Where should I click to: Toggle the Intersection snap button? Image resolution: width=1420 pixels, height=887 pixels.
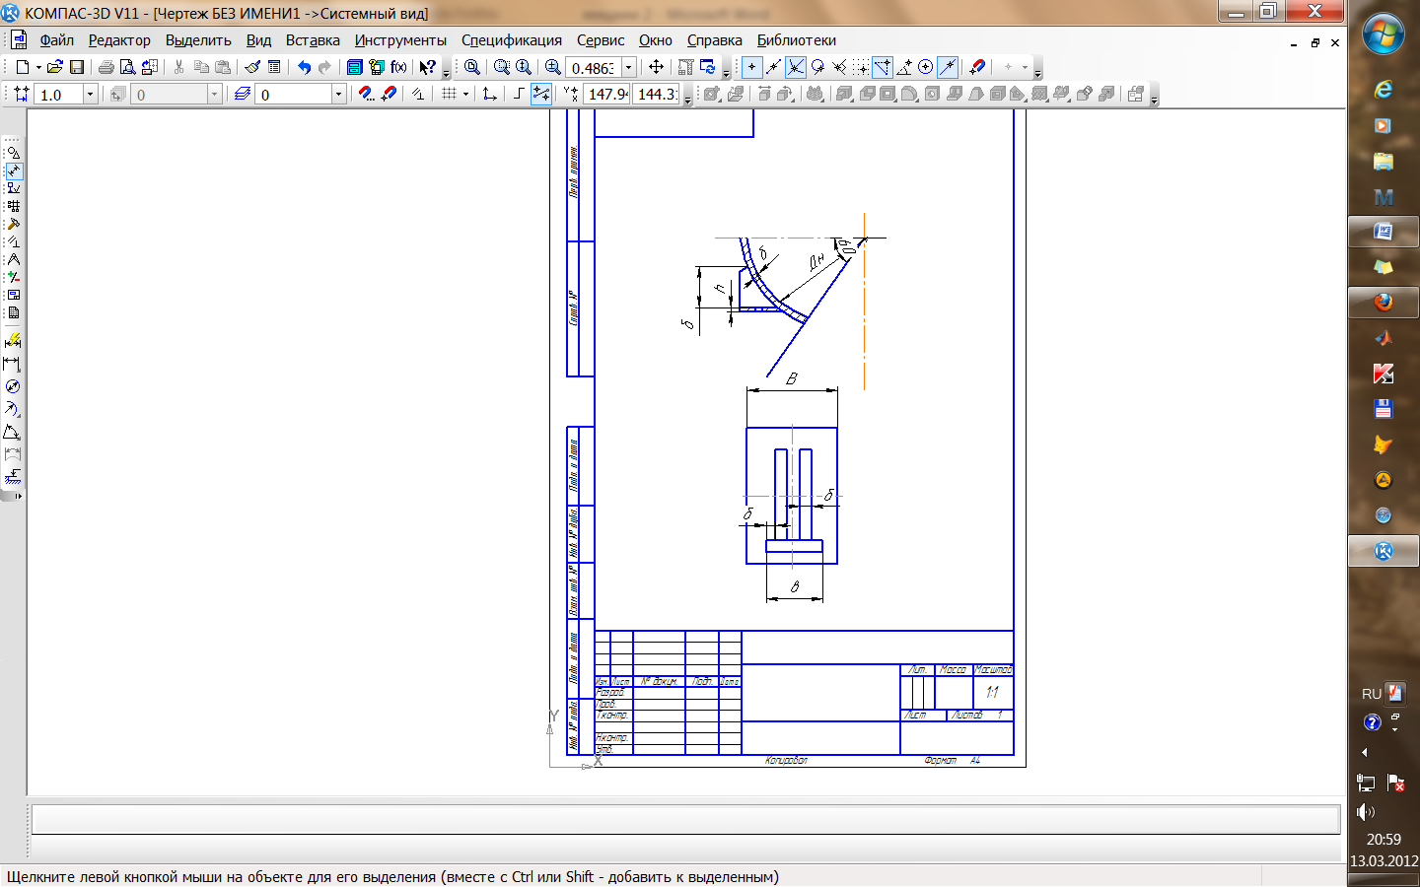point(795,67)
